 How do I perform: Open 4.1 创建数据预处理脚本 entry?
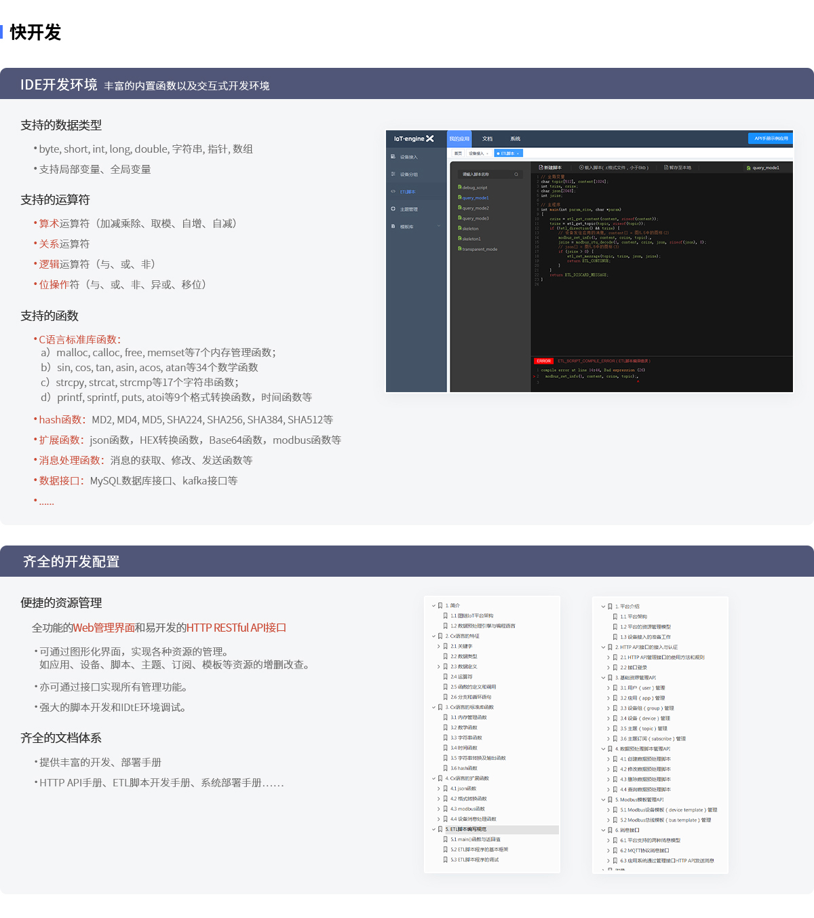click(646, 759)
